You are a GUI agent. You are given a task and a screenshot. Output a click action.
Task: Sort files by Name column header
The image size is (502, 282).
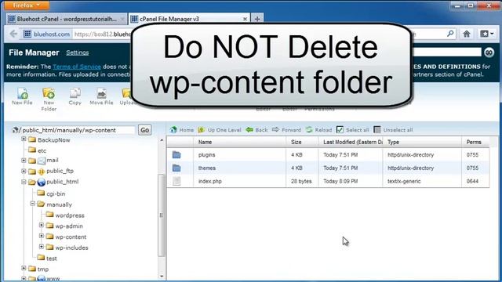click(x=239, y=142)
